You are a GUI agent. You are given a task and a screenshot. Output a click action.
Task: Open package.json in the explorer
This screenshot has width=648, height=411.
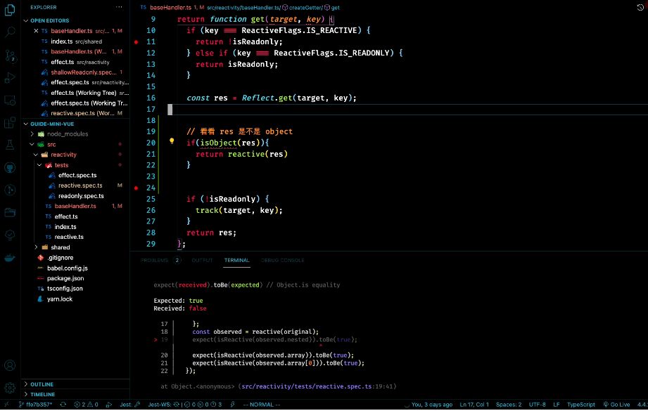click(64, 278)
